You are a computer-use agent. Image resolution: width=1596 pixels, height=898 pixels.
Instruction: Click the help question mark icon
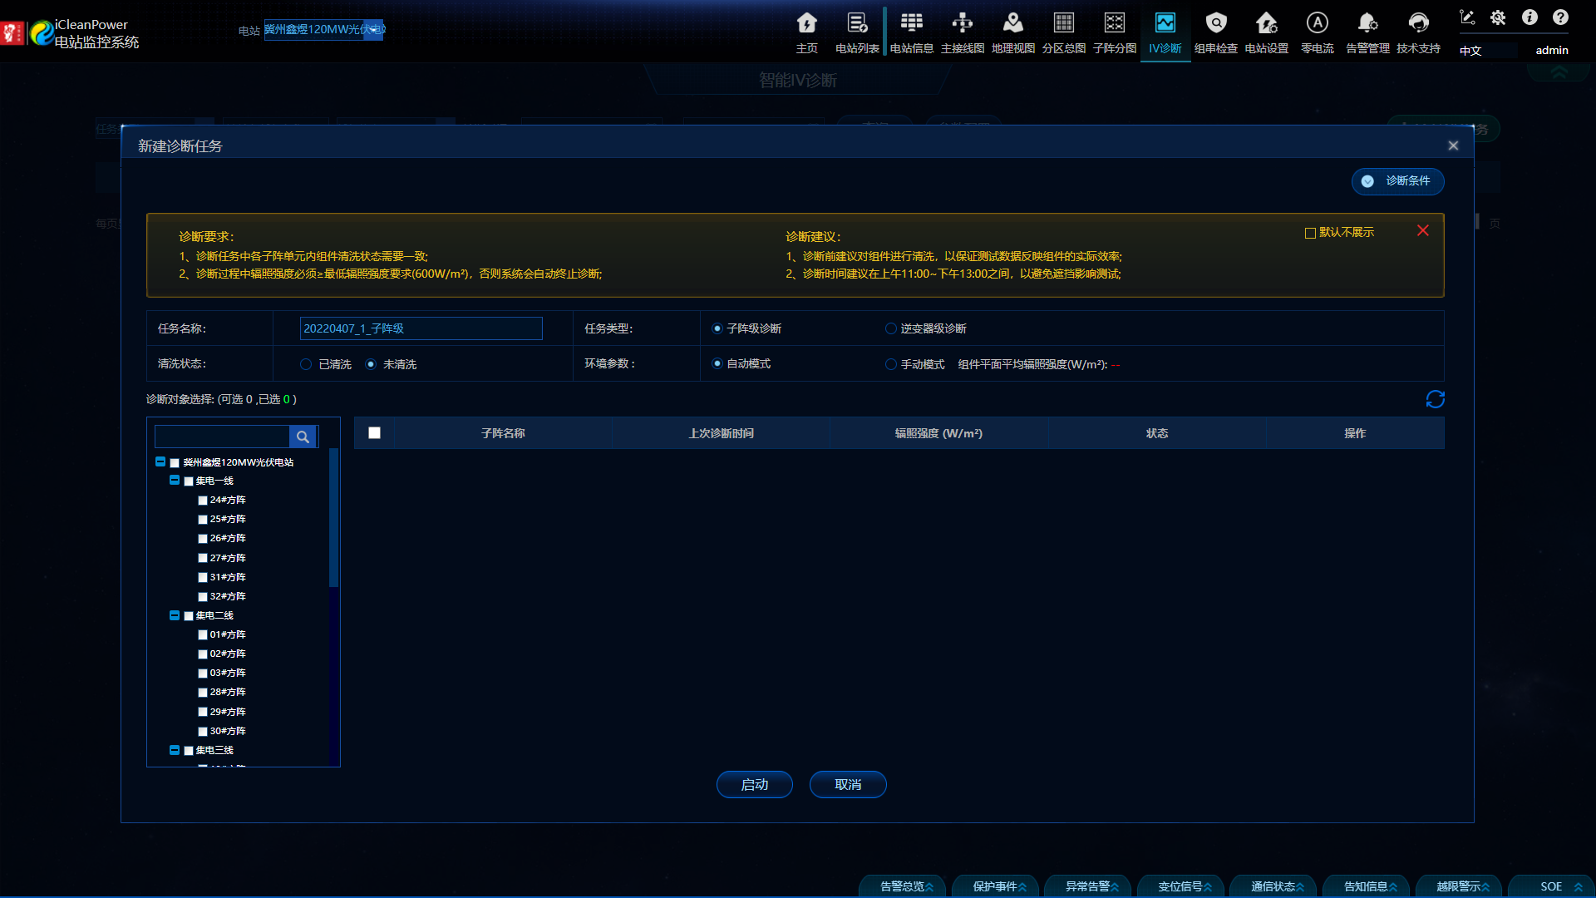coord(1561,17)
